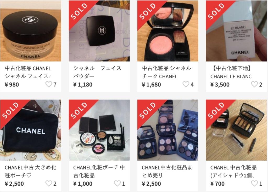Like the ¥2,500 CHANEL large pouch listing
This screenshot has height=192, width=268.
coord(49,183)
